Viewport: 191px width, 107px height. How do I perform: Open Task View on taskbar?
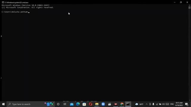(65, 104)
